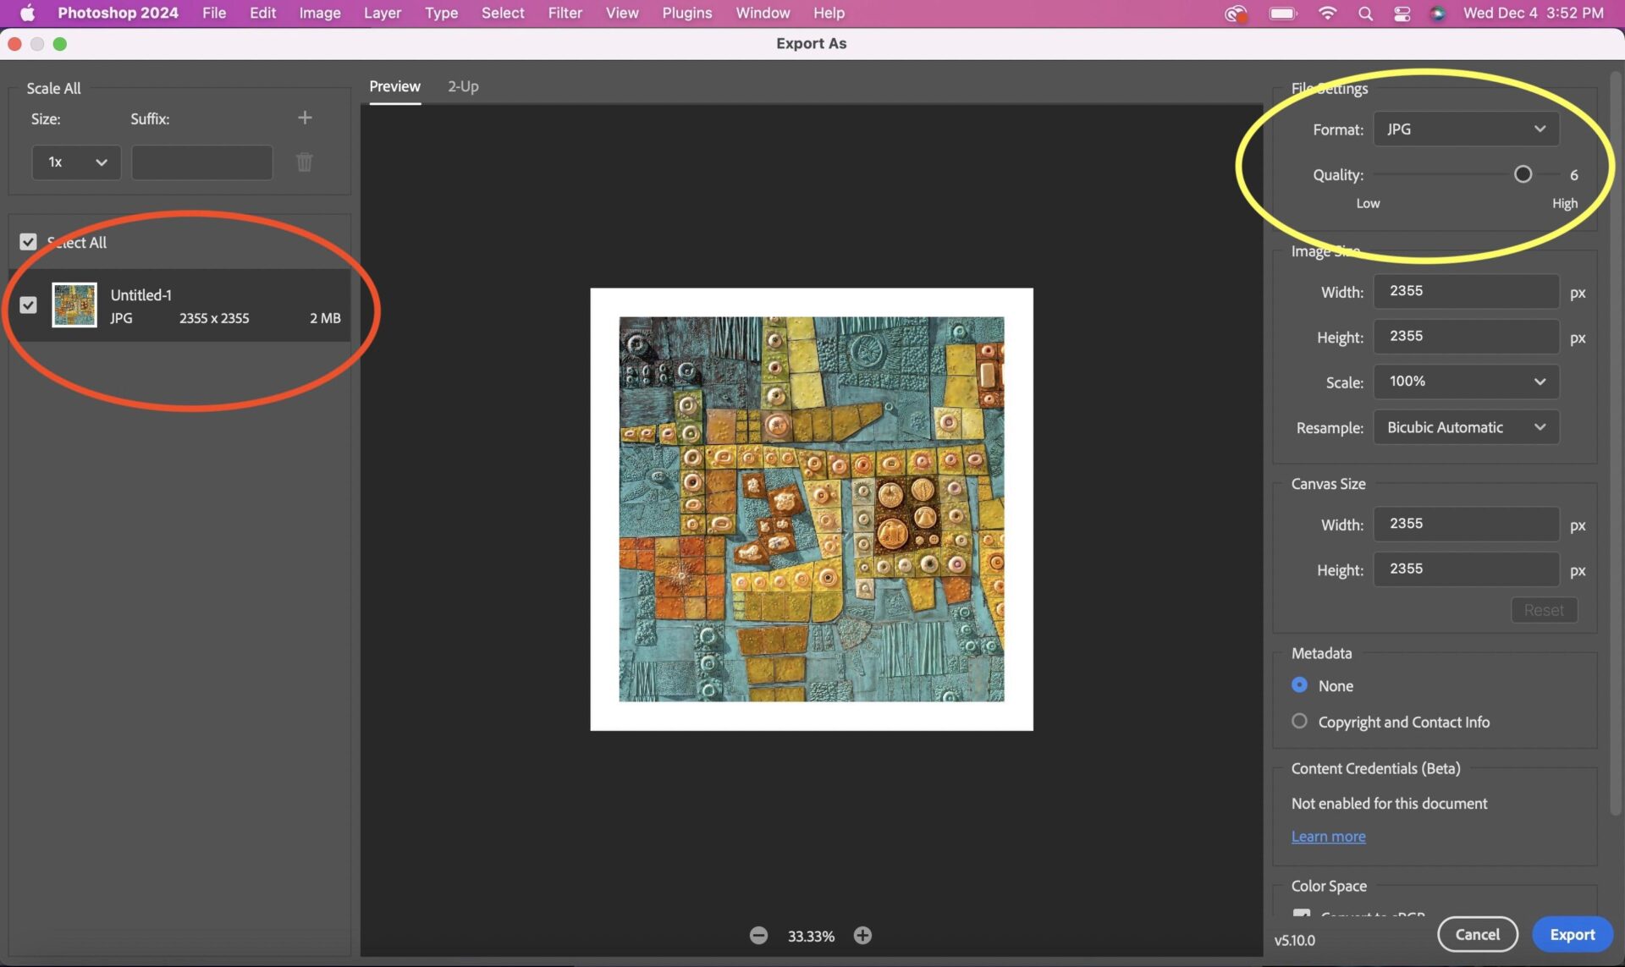Open Spotlight search in menu bar
This screenshot has width=1625, height=967.
tap(1365, 13)
